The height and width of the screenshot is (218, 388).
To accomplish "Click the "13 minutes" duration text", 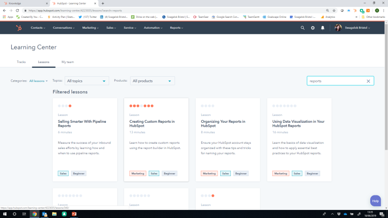I will 137,132.
